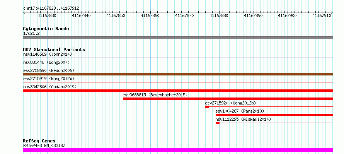Open the Cytogenetic Bands track title
Viewport: 344px width, 154px height.
(x=46, y=29)
